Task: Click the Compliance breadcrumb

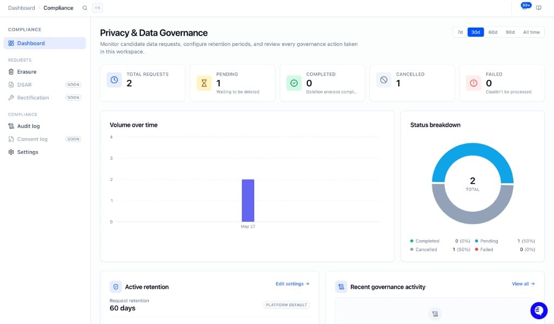Action: pos(58,8)
